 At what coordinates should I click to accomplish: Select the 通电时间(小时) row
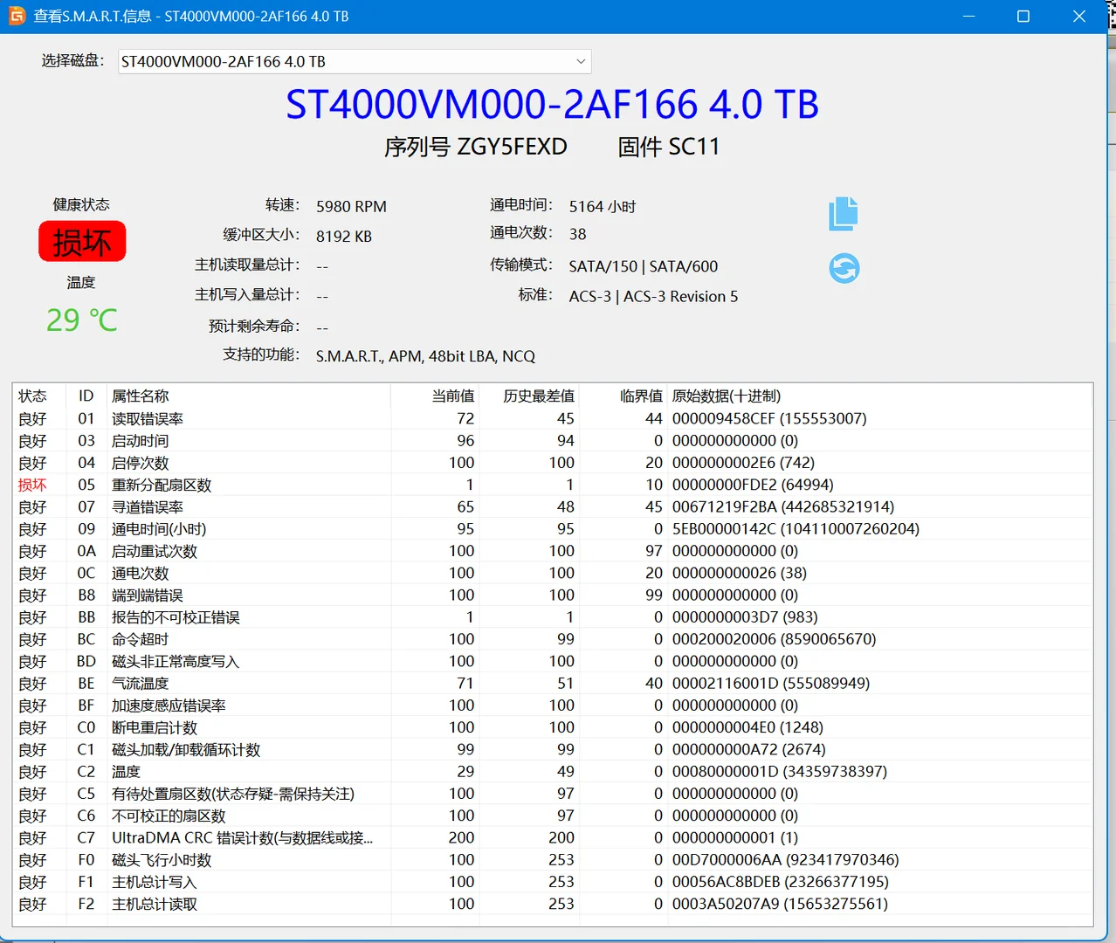[x=553, y=529]
